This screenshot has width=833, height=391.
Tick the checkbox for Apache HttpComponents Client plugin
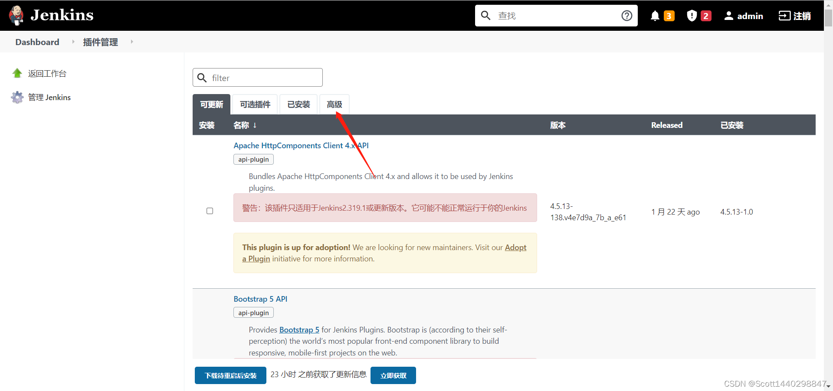210,211
